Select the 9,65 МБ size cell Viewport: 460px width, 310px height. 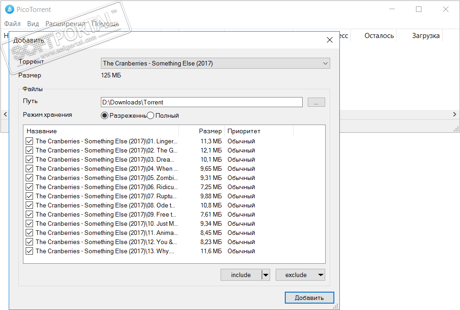(x=211, y=169)
